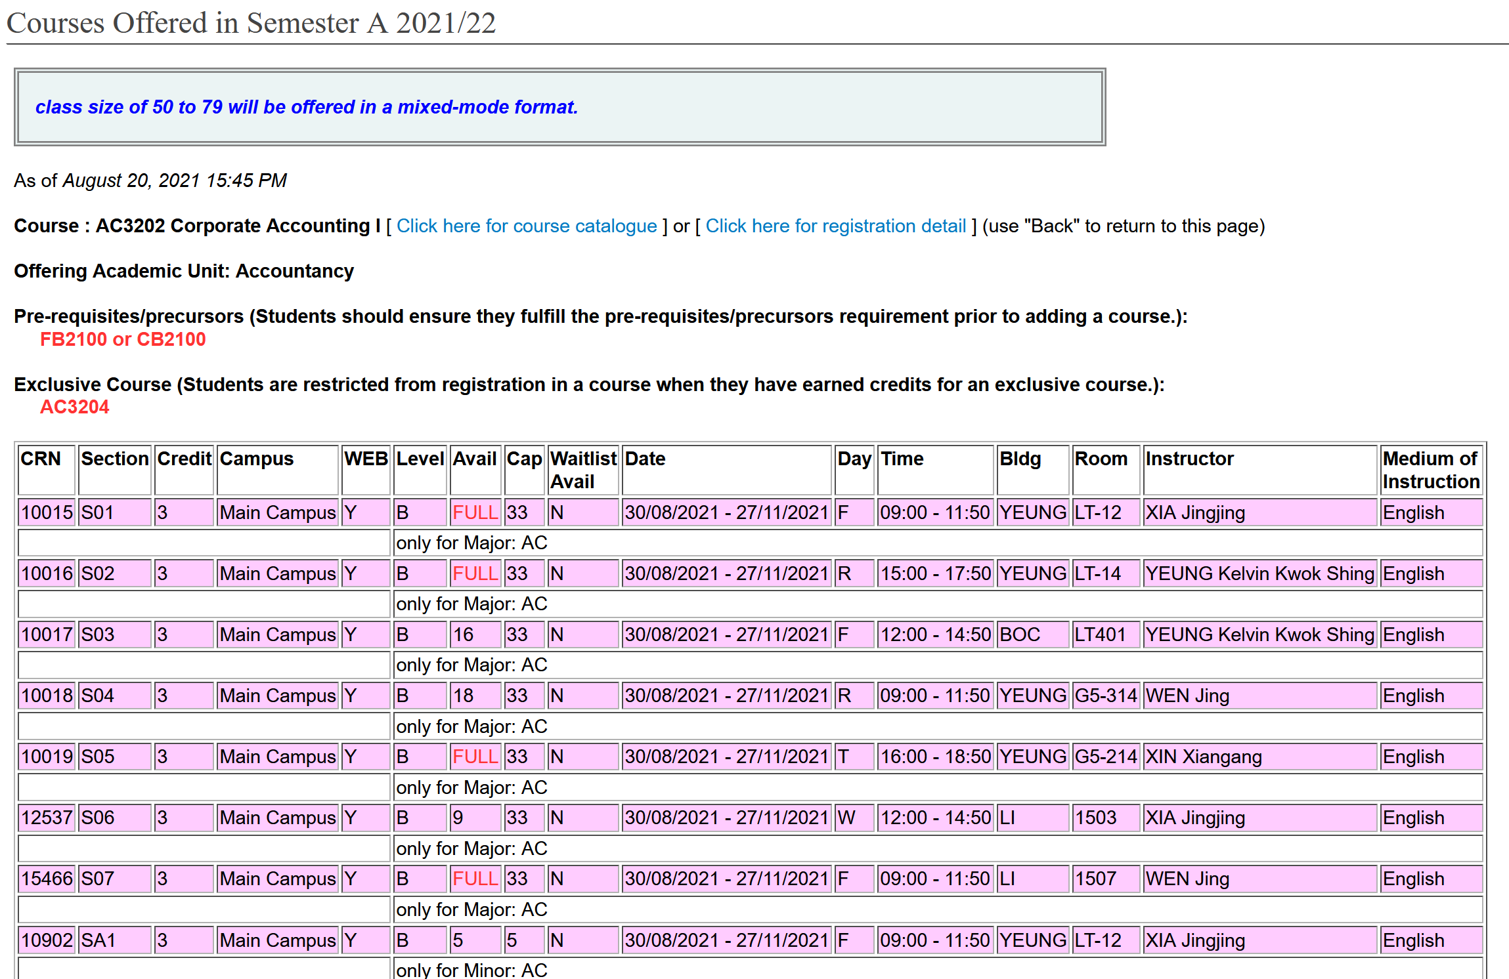Click the Medium of Instruction header
This screenshot has height=979, width=1509.
point(1430,470)
